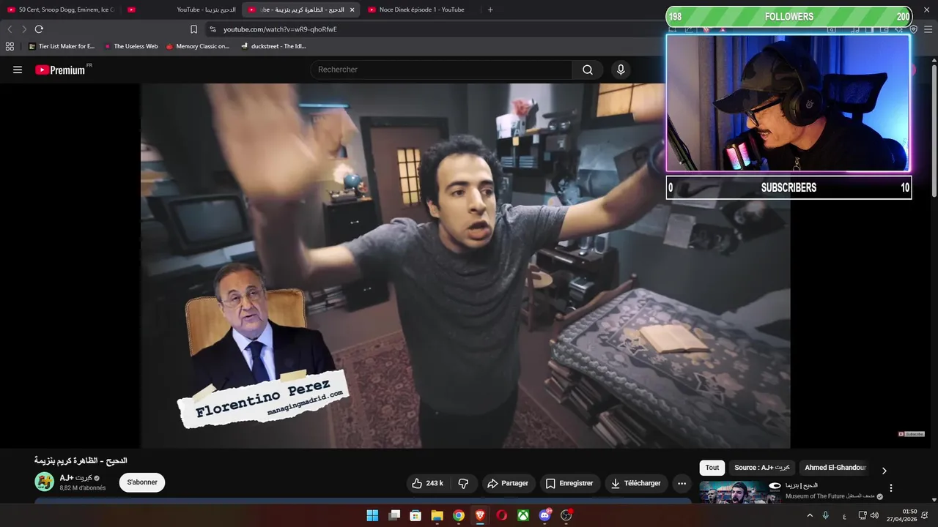938x527 pixels.
Task: Start voice search with microphone icon
Action: pyautogui.click(x=621, y=70)
